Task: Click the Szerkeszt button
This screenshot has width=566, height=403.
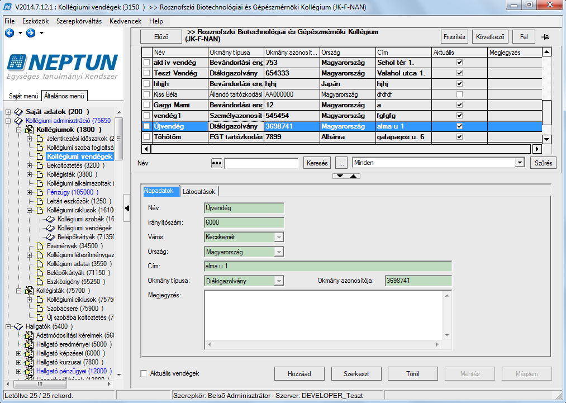Action: [x=356, y=374]
